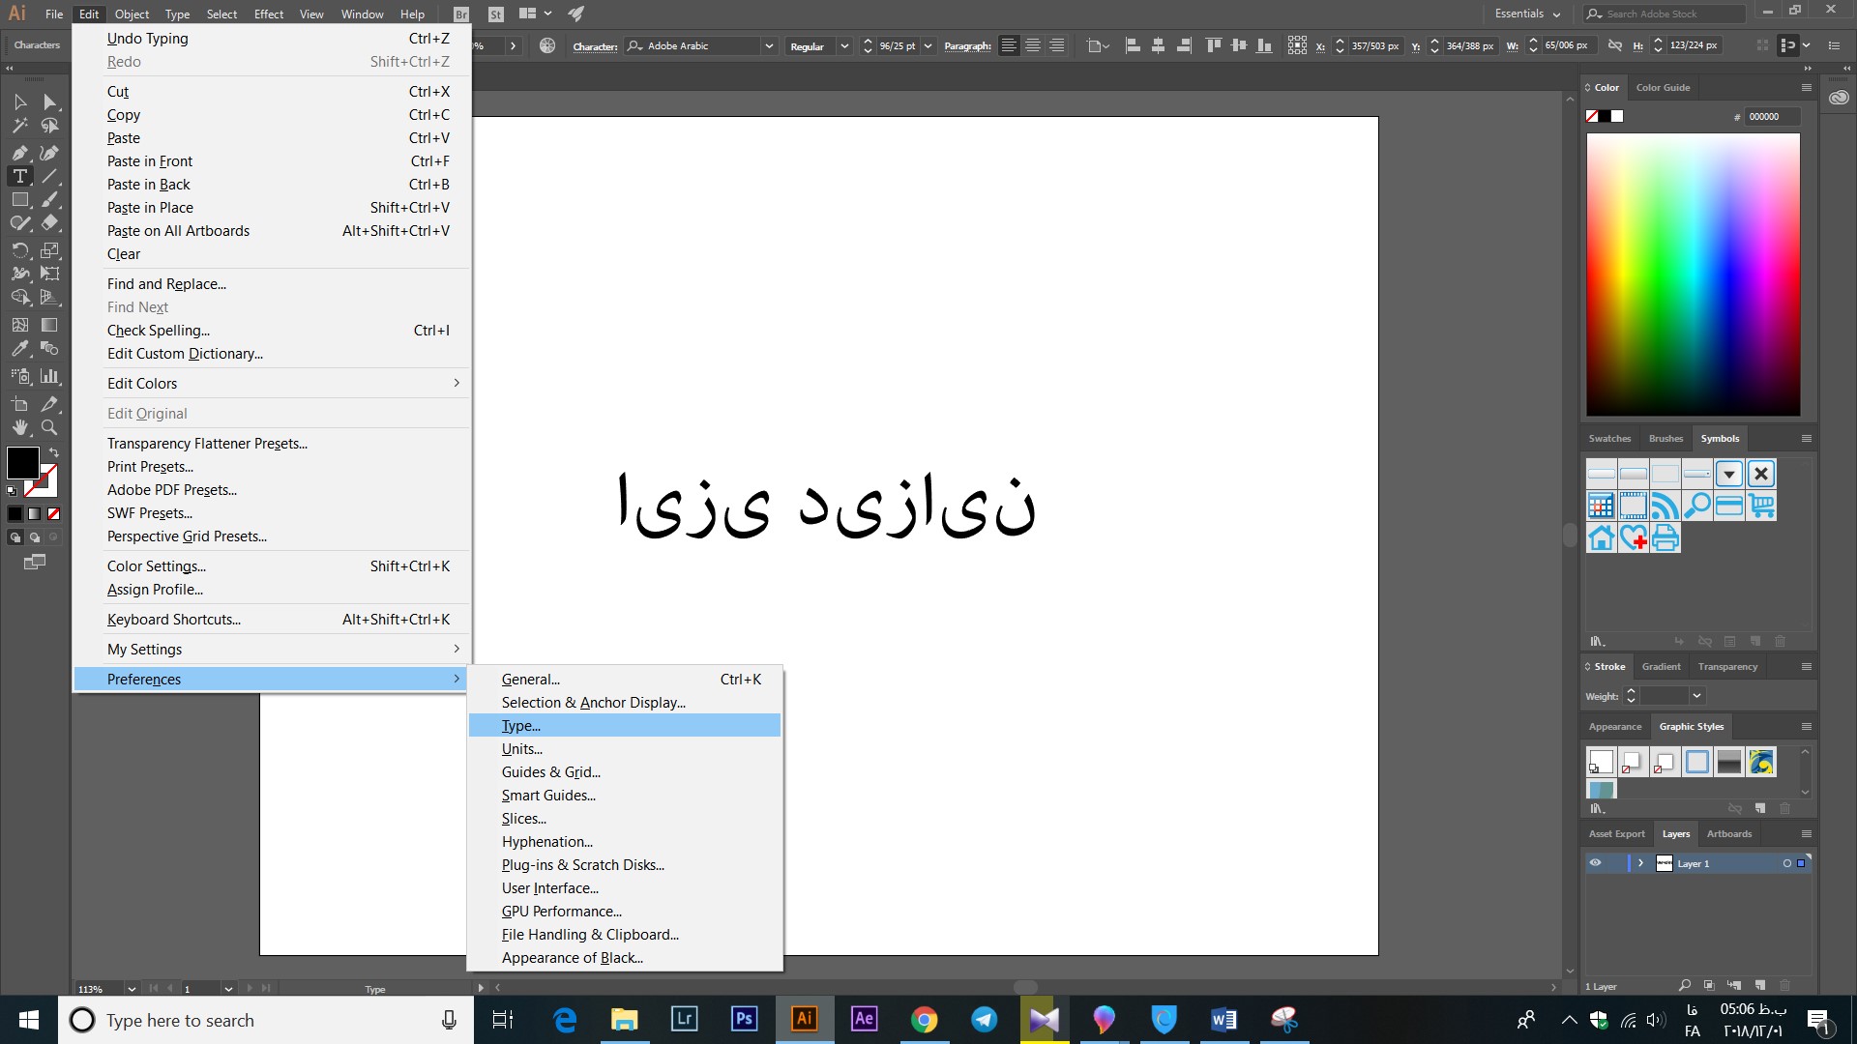Select the Rectangle tool

click(19, 199)
